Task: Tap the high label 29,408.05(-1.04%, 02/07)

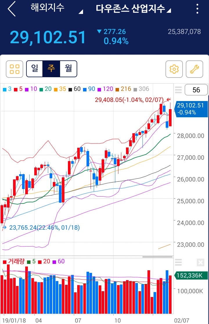Action: pos(129,100)
